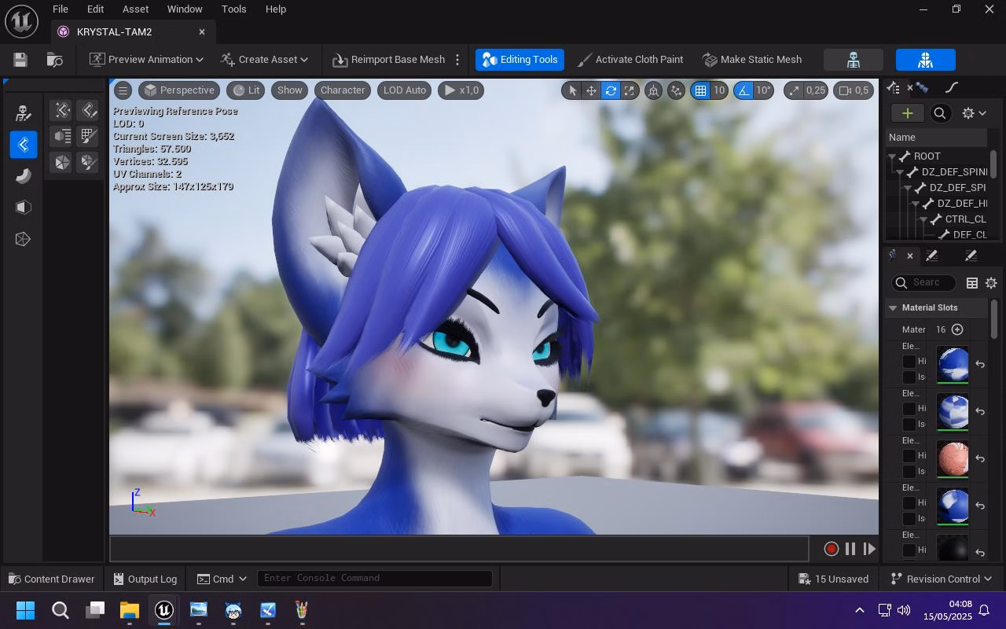Choose the polygon paint brush tool
Screen dimensions: 1006x629
88,162
